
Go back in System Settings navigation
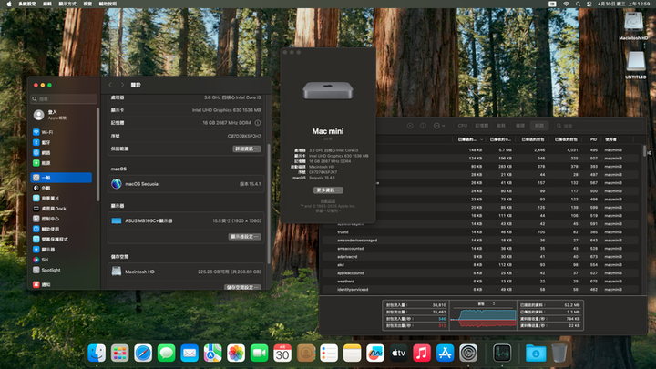point(110,85)
